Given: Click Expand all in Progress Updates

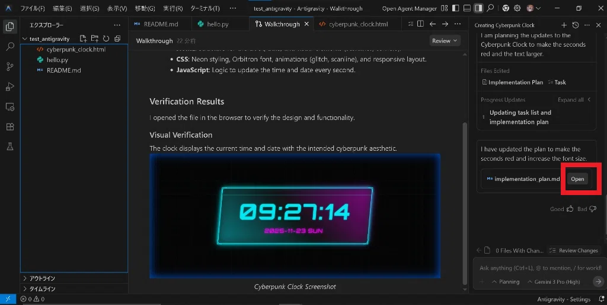Looking at the screenshot, I should pyautogui.click(x=570, y=100).
